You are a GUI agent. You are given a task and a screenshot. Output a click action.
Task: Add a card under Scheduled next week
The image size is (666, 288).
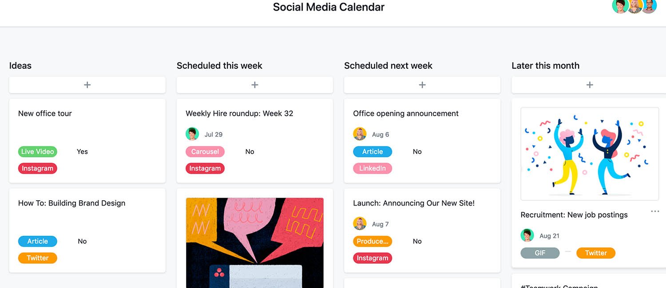[422, 85]
